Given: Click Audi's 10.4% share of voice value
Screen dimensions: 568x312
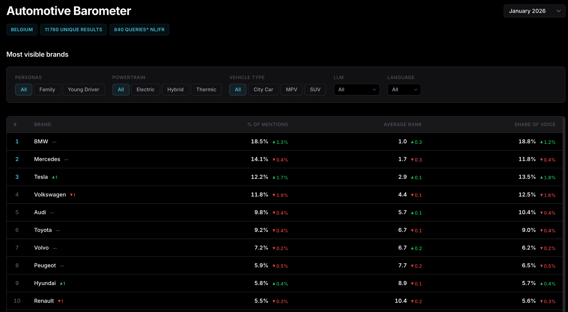Looking at the screenshot, I should (527, 212).
